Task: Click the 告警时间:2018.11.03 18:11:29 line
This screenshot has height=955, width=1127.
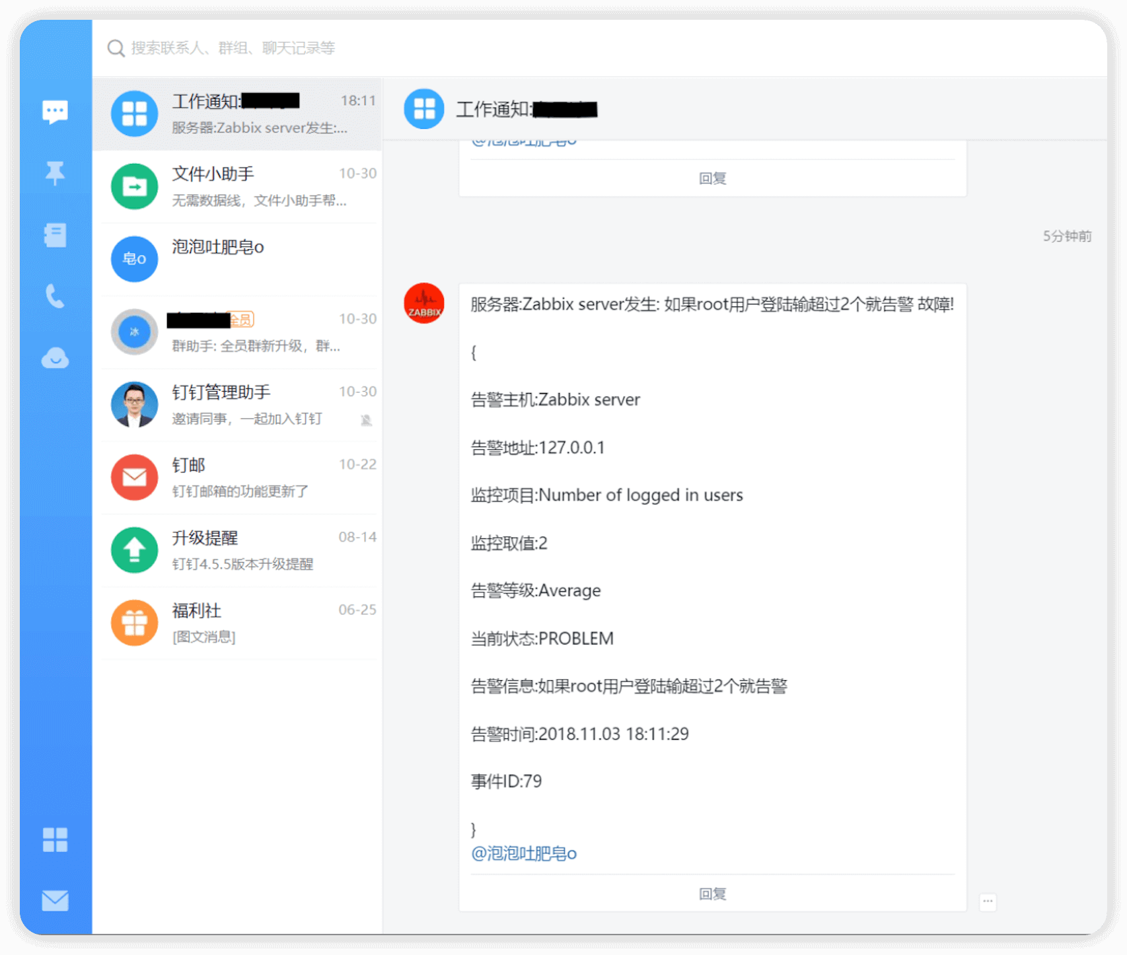Action: point(580,734)
